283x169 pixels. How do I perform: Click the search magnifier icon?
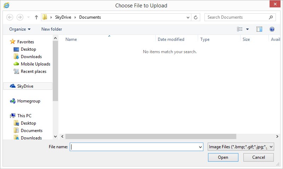click(271, 17)
